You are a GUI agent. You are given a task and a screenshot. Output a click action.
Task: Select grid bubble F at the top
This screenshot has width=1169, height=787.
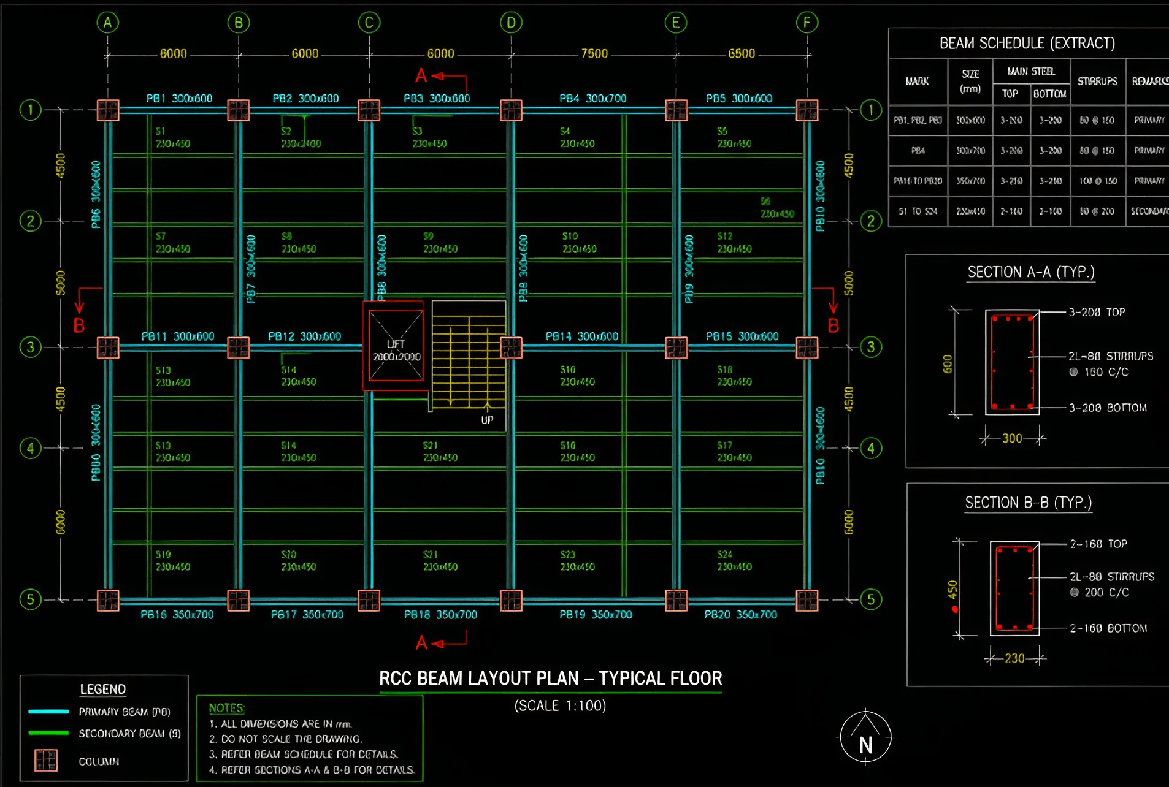point(807,23)
